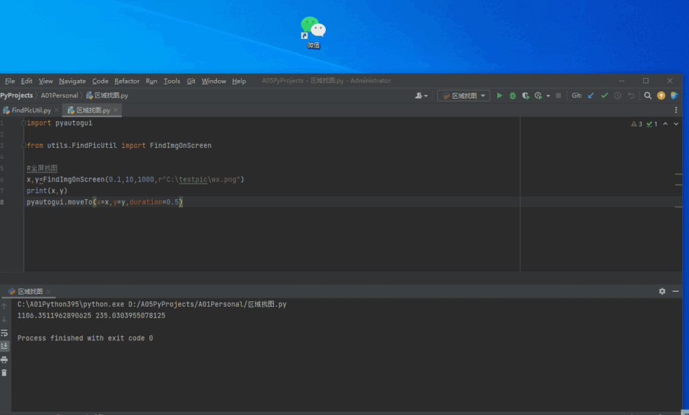Click the warnings count indicator showing 3
This screenshot has height=415, width=689.
(637, 124)
